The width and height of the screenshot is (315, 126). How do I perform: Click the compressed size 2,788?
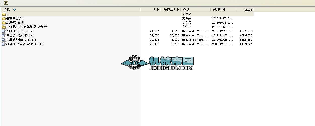coord(175,44)
